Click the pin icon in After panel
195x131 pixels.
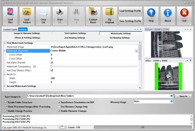coord(190,60)
